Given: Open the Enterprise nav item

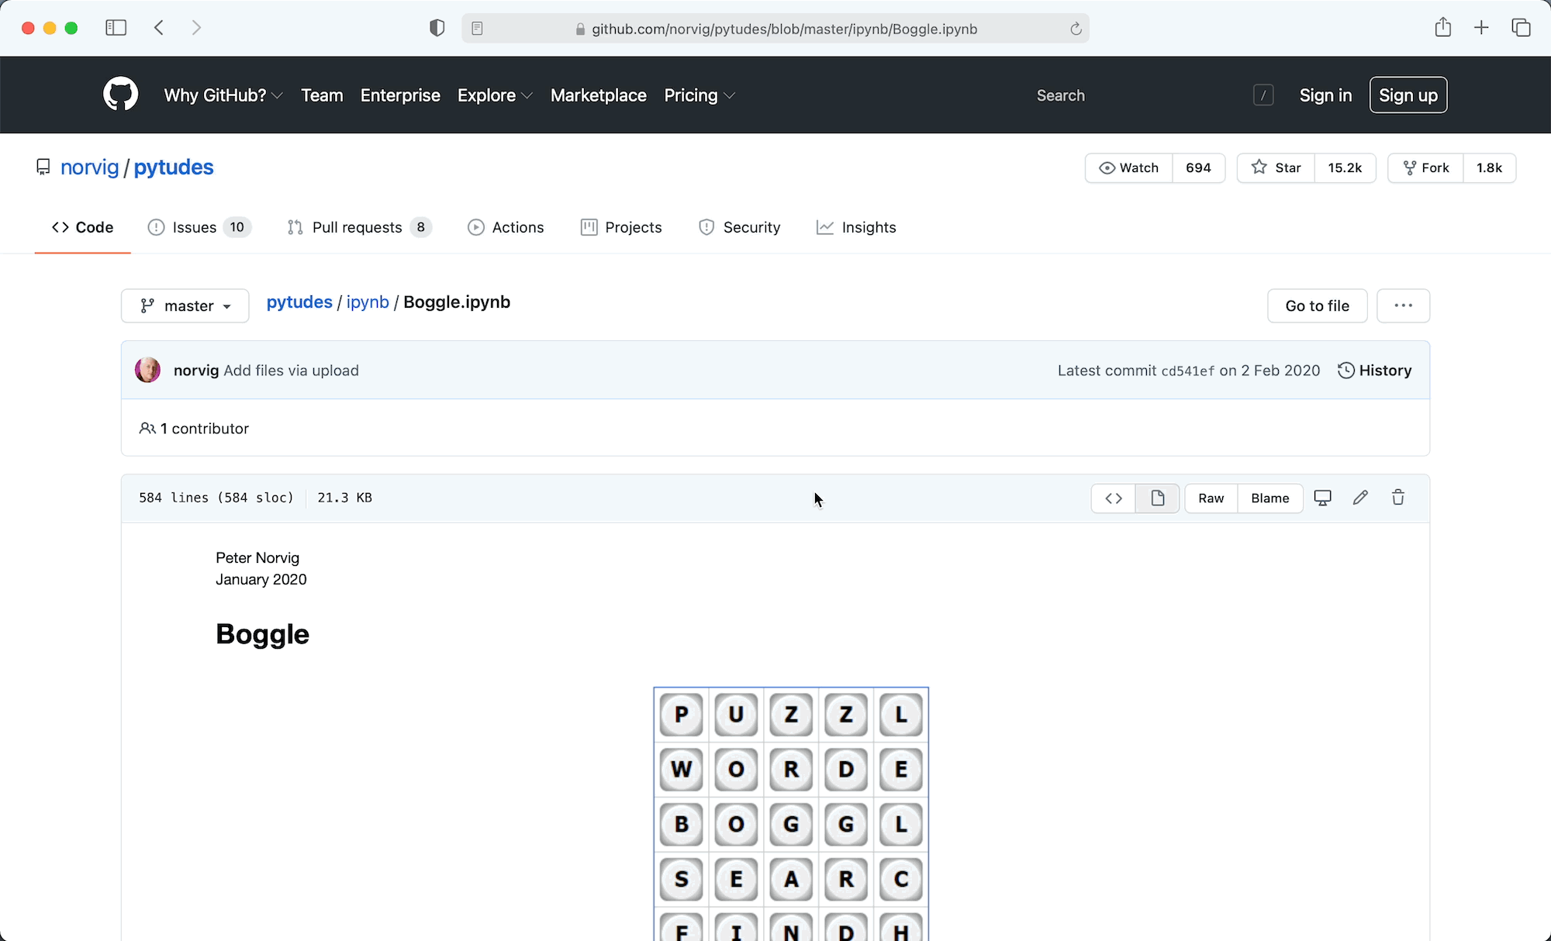Looking at the screenshot, I should (400, 95).
